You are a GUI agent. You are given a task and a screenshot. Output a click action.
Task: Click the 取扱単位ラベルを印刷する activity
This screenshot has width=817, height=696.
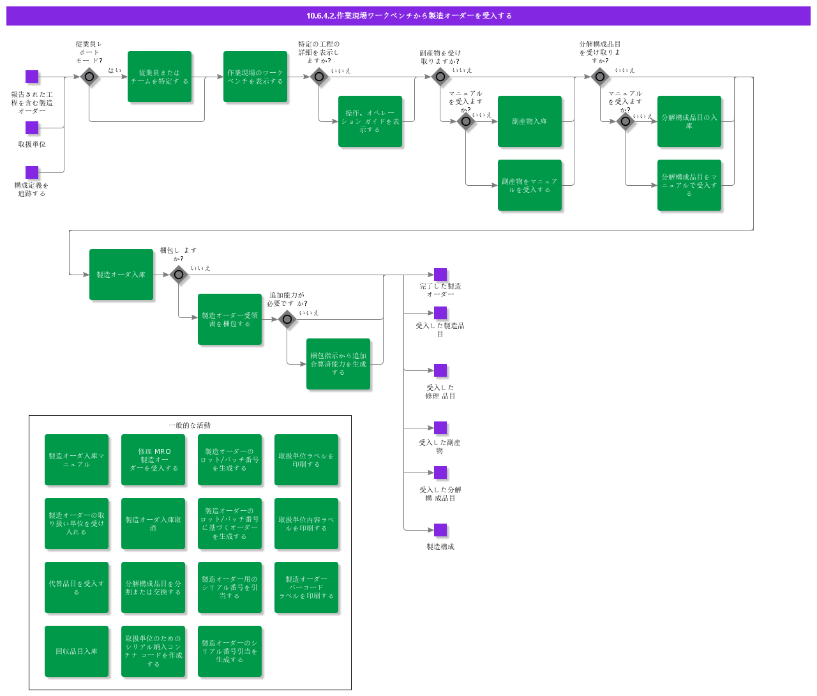pos(306,460)
